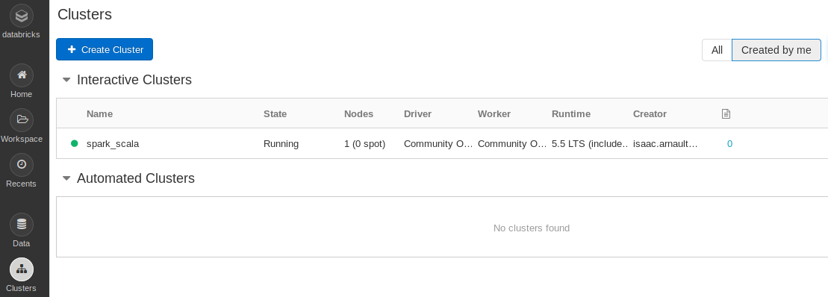Click the Create Cluster button
Screen dimensions: 828x297
tap(105, 49)
